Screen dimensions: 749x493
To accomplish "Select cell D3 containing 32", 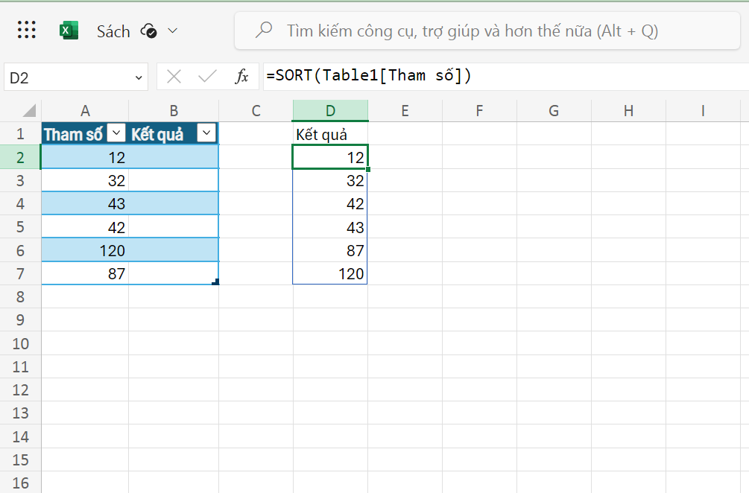I will 330,180.
